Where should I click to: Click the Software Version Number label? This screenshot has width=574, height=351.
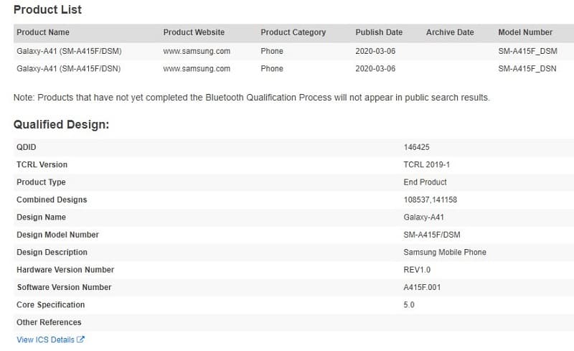point(64,287)
